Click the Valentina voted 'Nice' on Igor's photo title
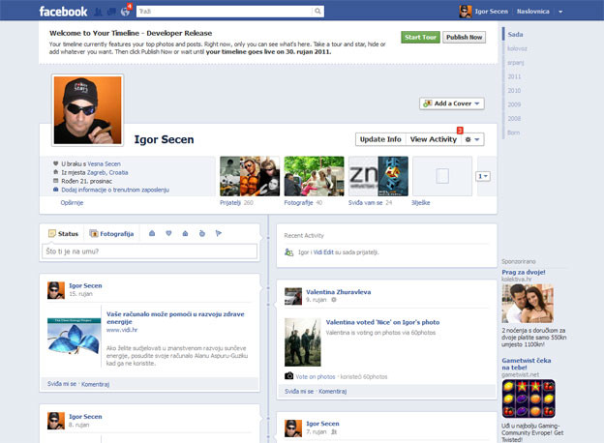This screenshot has width=604, height=443. point(382,322)
